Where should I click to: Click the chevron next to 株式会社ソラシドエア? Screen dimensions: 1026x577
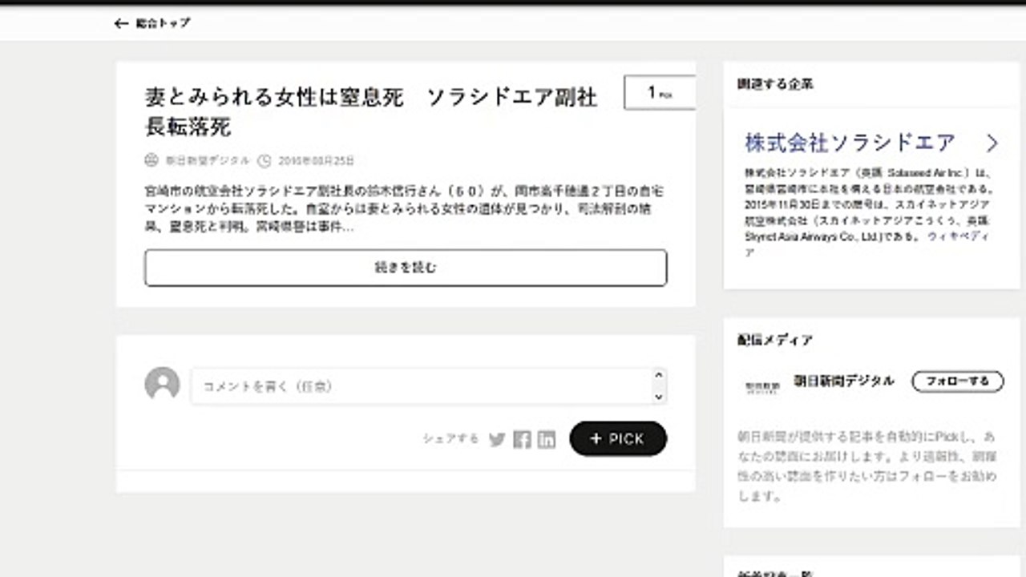coord(992,143)
